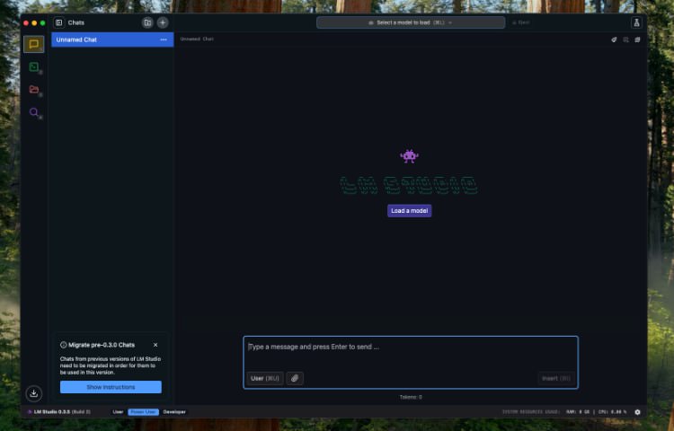Open the Discover magnifier icon in sidebar
Viewport: 674px width, 431px height.
pos(34,112)
